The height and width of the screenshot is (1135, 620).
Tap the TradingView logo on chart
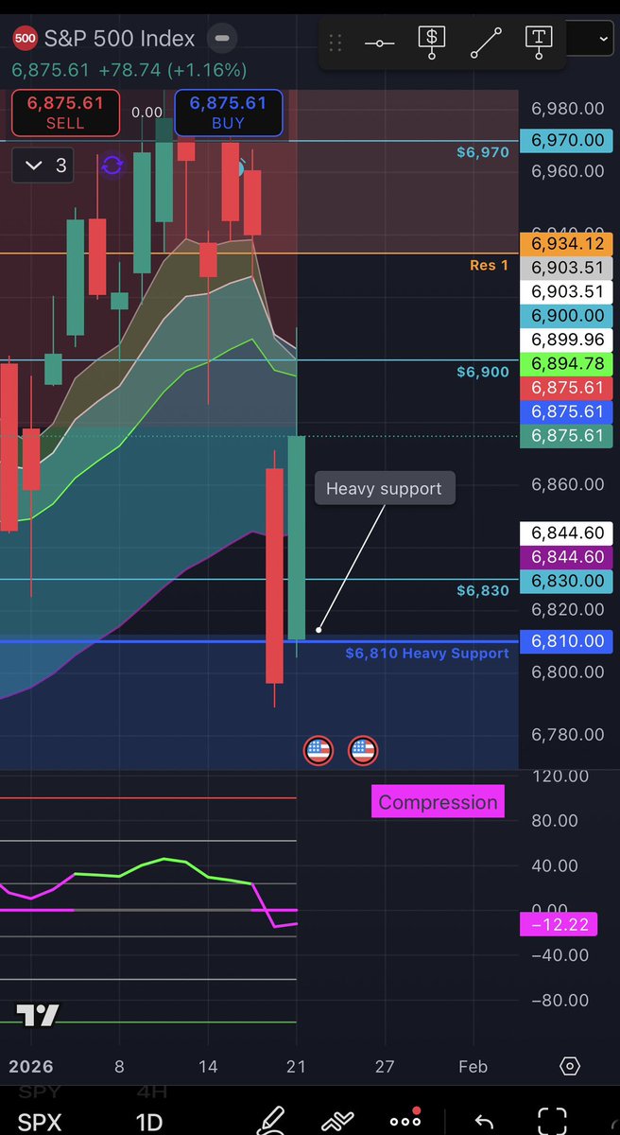click(x=38, y=1016)
